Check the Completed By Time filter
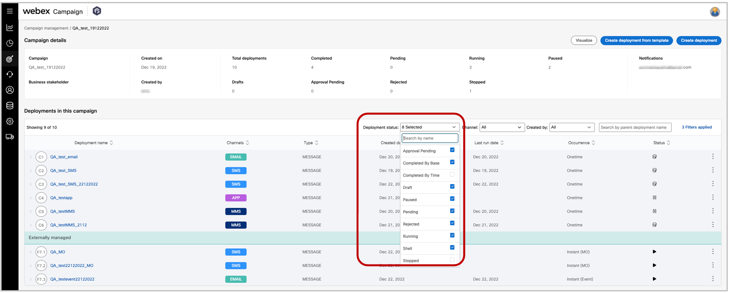The width and height of the screenshot is (729, 293). point(452,175)
